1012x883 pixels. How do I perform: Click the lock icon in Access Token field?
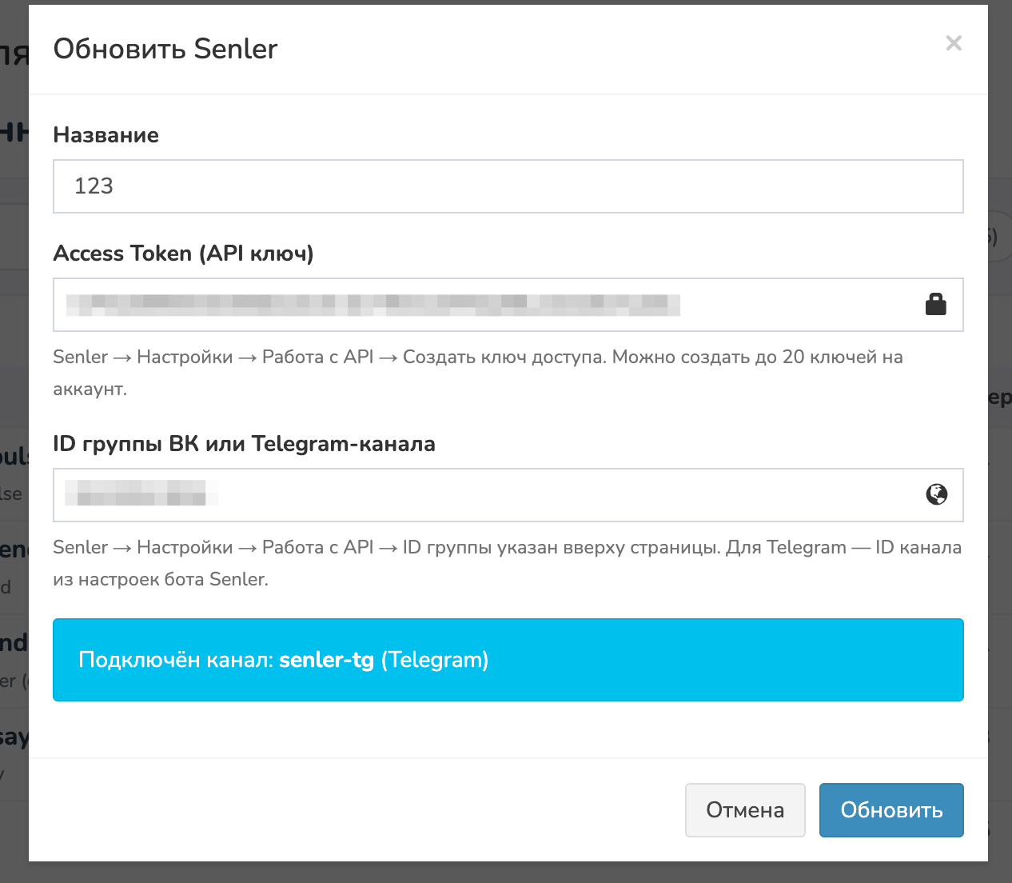click(935, 305)
